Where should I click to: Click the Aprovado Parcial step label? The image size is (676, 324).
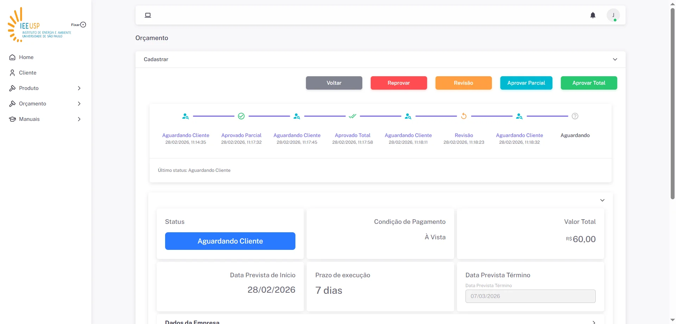(241, 135)
